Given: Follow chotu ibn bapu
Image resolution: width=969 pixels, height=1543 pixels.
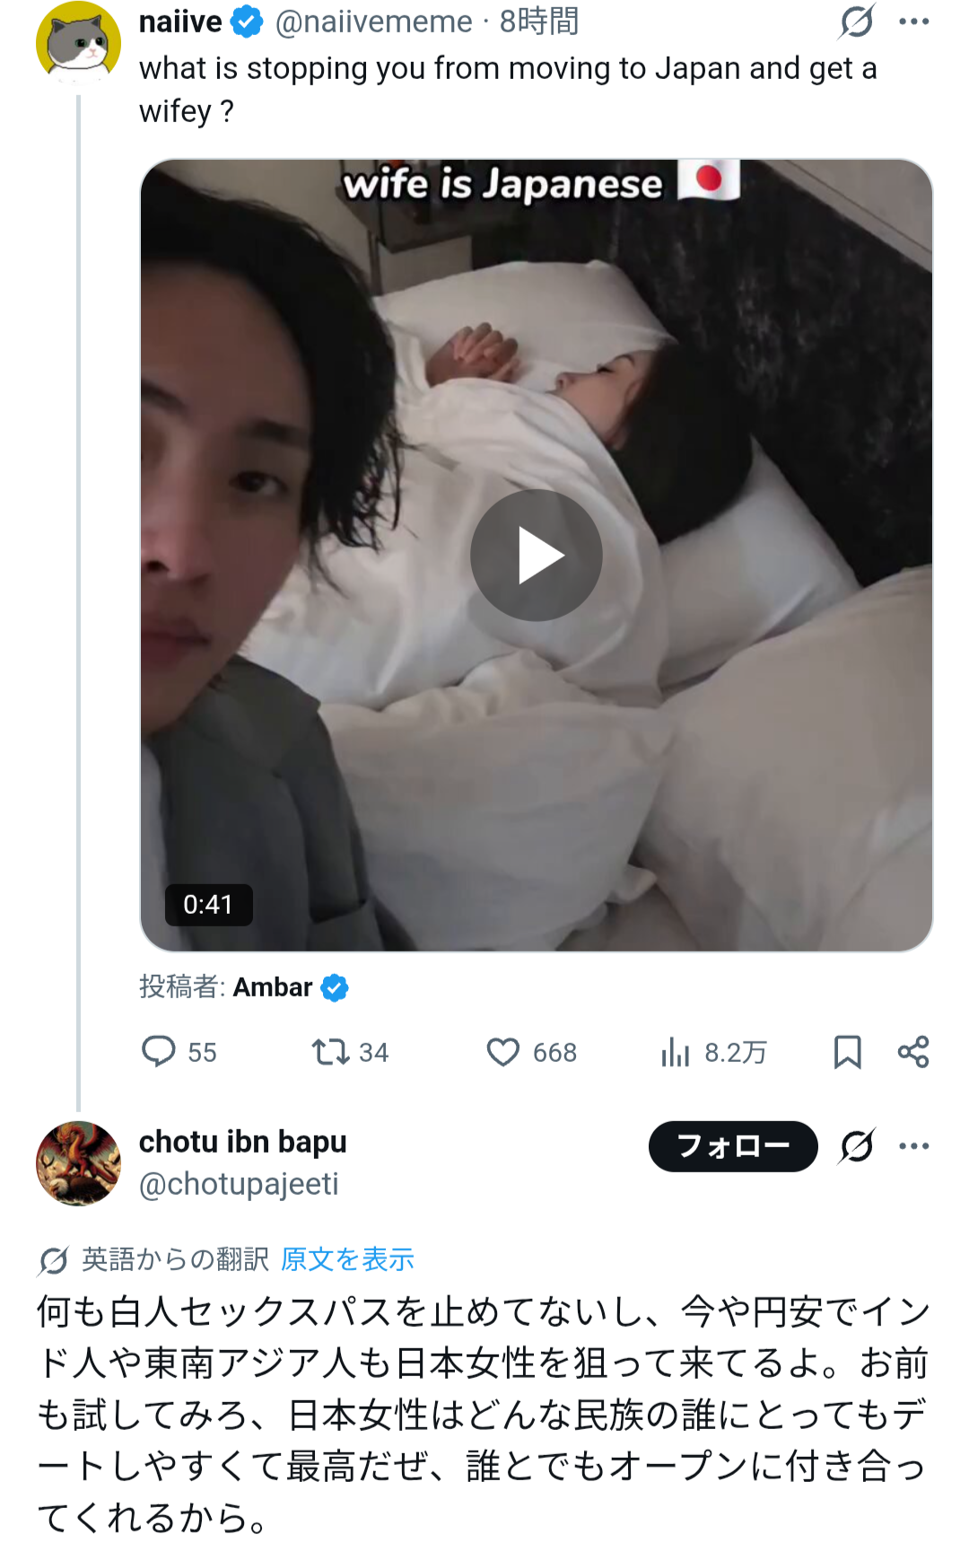Looking at the screenshot, I should pyautogui.click(x=732, y=1146).
